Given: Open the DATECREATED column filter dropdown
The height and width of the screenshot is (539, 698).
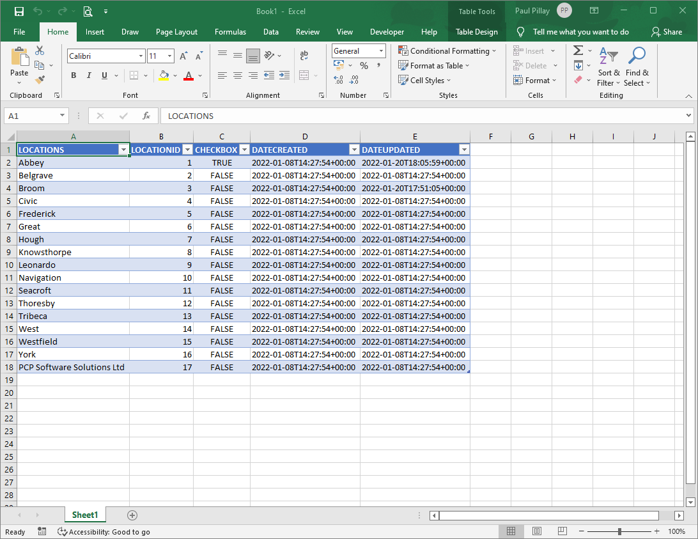Looking at the screenshot, I should [x=354, y=150].
